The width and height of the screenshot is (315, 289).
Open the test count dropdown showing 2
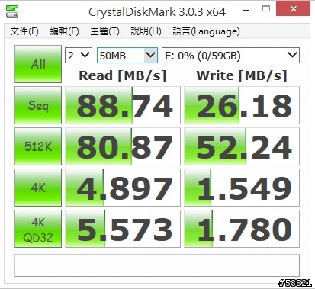point(79,56)
